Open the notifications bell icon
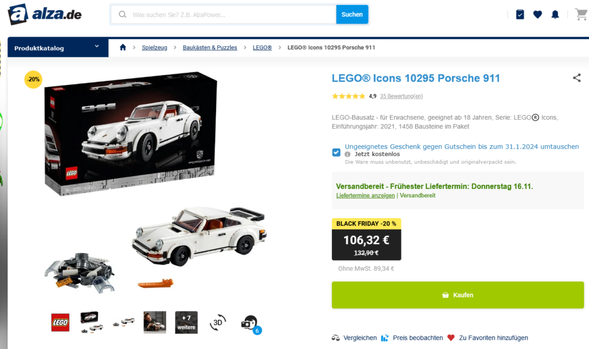This screenshot has height=349, width=589. click(x=555, y=14)
